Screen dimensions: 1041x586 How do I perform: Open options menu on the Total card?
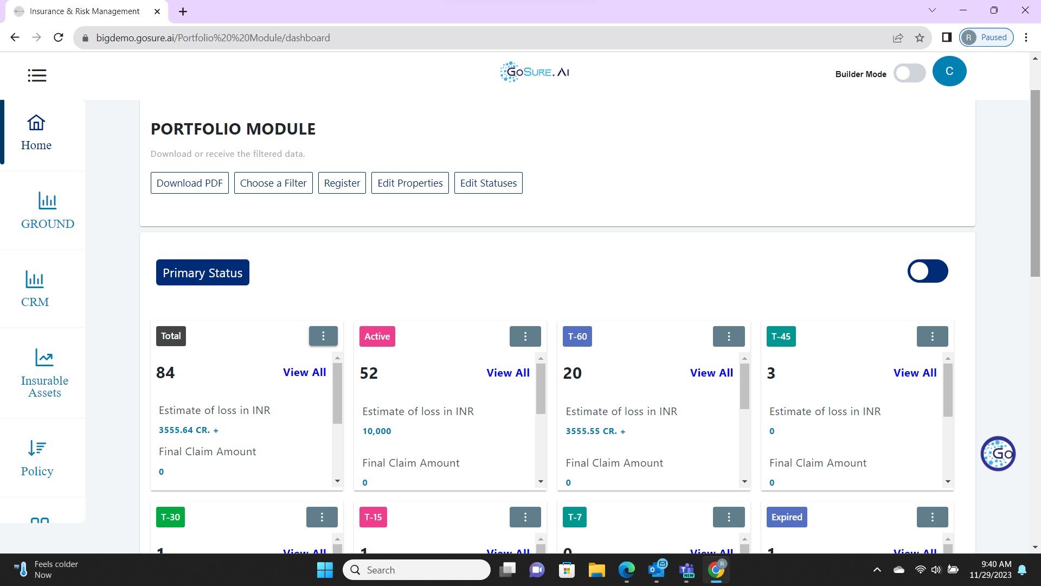point(323,336)
